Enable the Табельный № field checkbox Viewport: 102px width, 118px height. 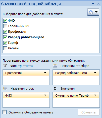[5, 26]
